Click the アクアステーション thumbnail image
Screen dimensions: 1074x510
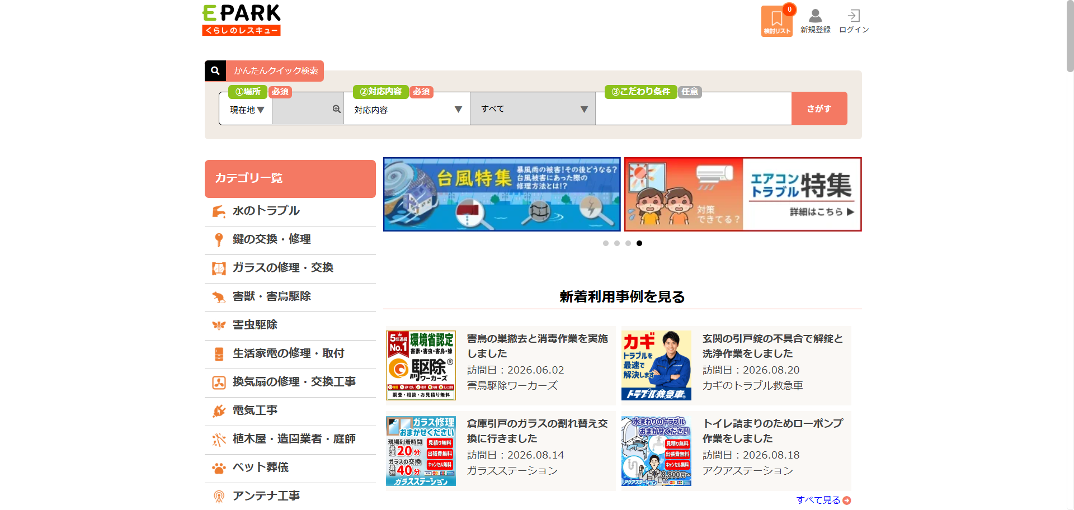click(x=656, y=451)
